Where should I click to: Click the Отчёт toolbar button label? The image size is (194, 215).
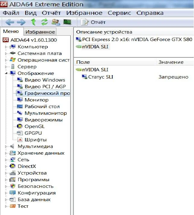98,22
